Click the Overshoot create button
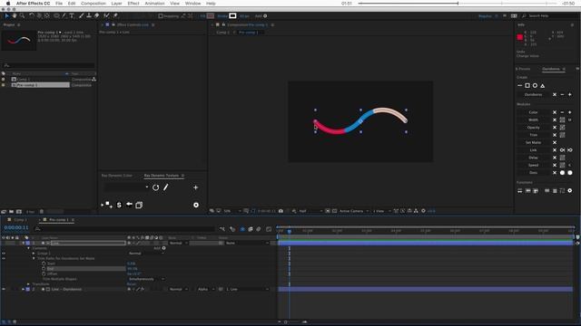581x326 pixels. (533, 94)
